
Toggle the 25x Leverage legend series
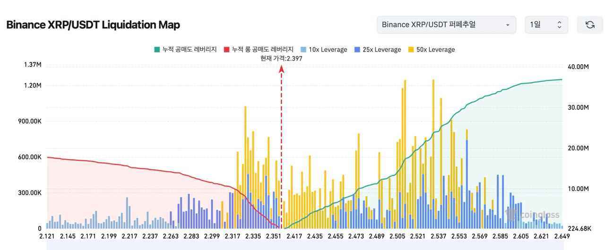point(377,50)
